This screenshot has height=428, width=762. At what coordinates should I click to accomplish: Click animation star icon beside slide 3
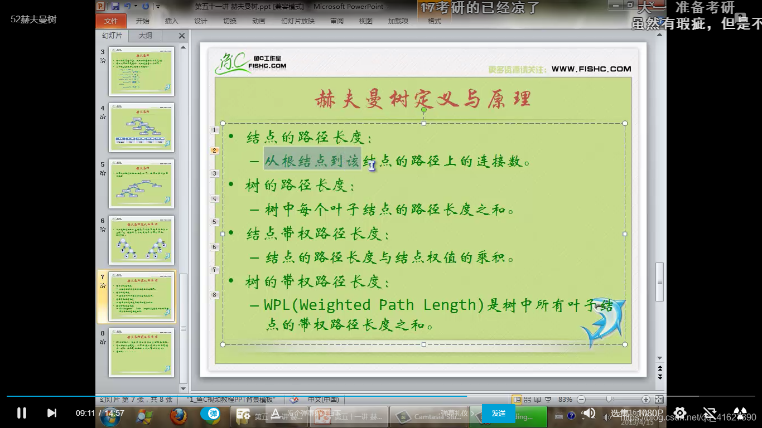coord(103,60)
